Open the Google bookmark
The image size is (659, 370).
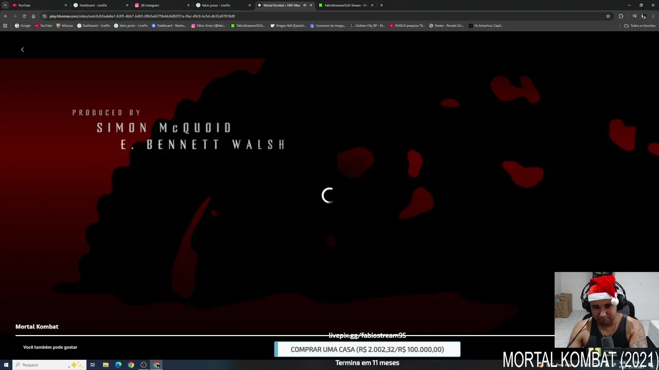tap(23, 25)
